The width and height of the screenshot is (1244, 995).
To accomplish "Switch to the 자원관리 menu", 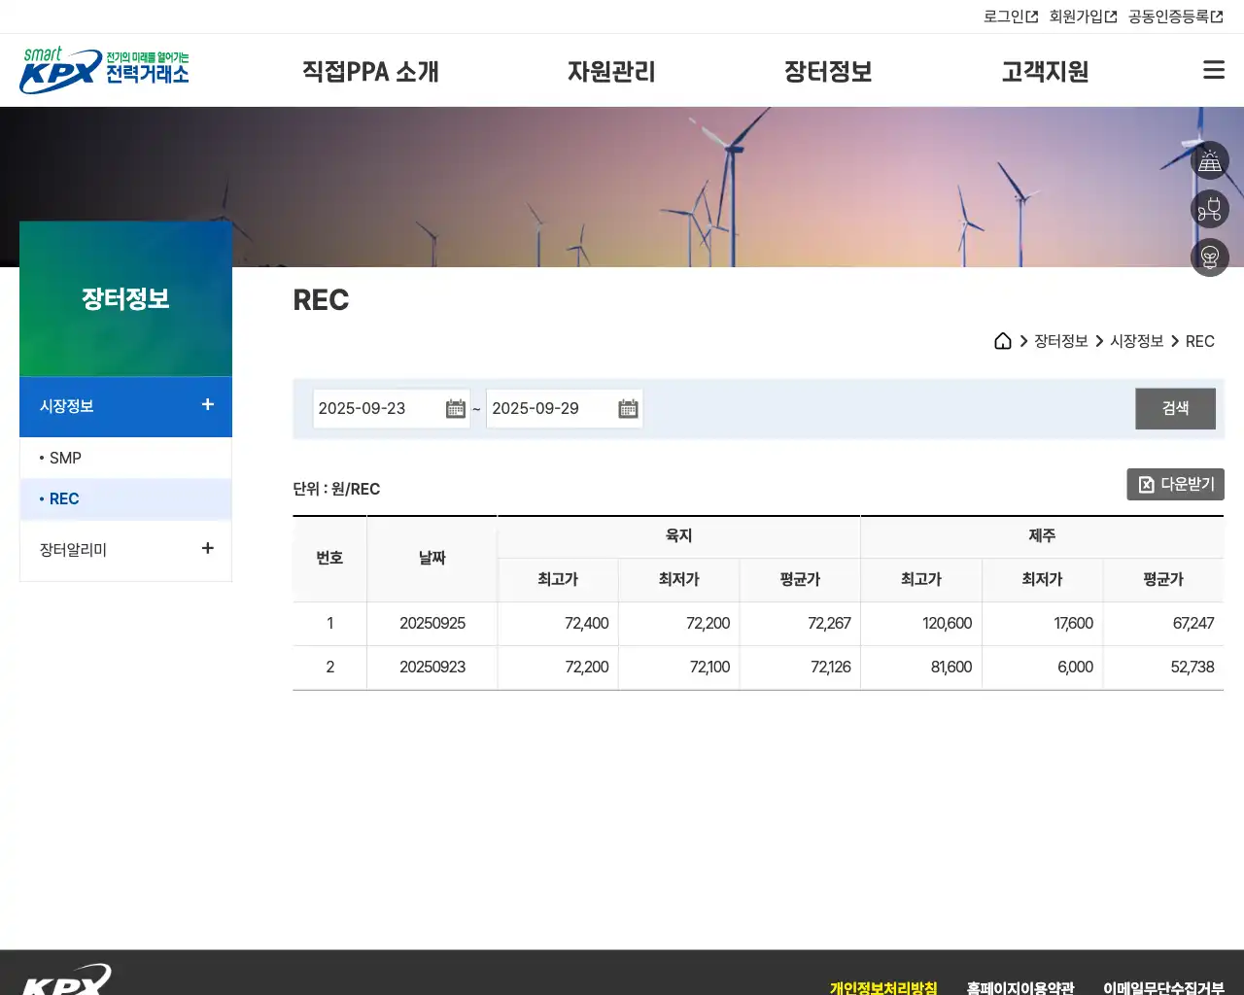I will pos(611,71).
